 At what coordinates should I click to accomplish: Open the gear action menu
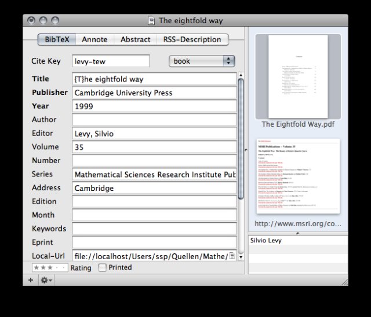pyautogui.click(x=46, y=280)
